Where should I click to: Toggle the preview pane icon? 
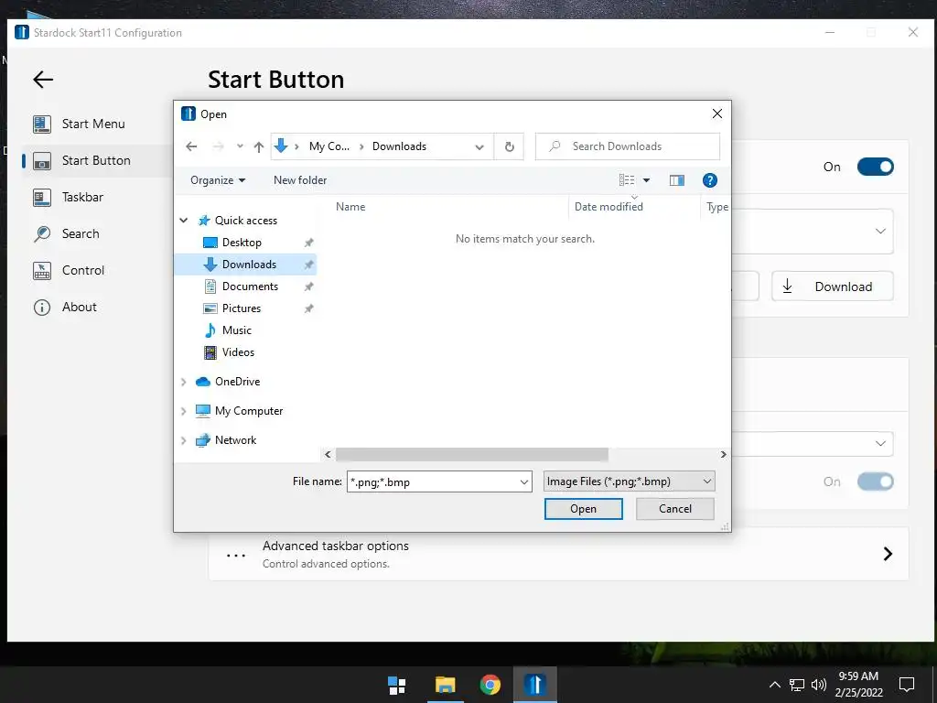coord(676,180)
